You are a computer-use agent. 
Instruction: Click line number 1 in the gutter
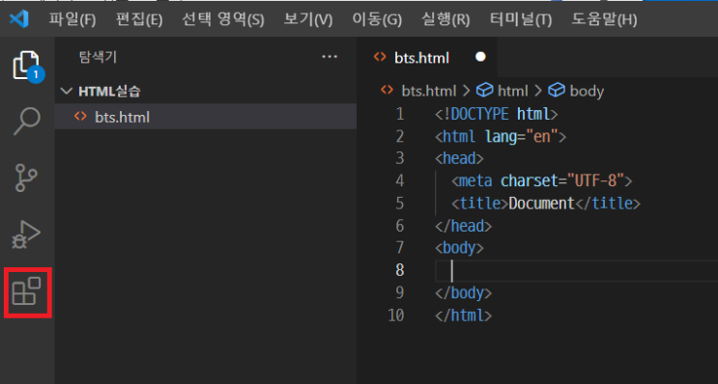click(400, 114)
